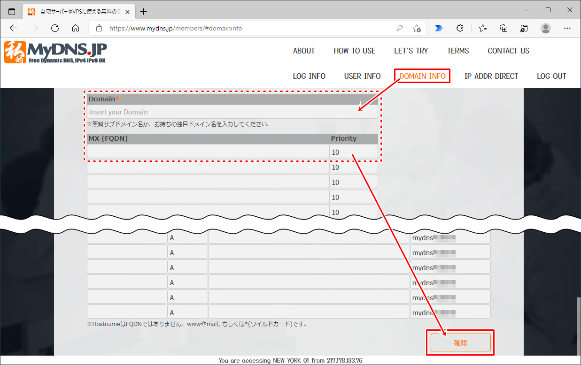Select LOG OUT in navigation

click(551, 76)
